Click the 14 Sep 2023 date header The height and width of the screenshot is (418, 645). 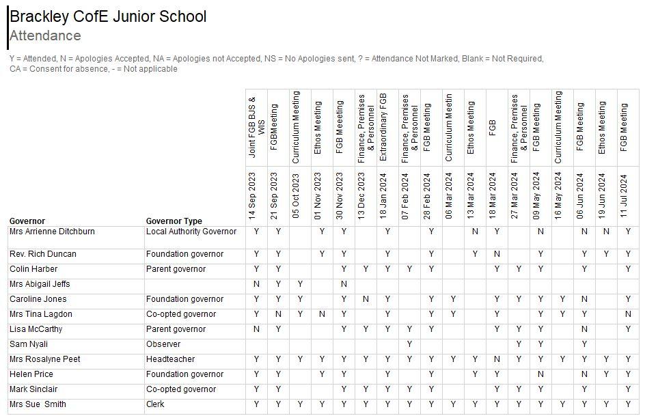(252, 195)
